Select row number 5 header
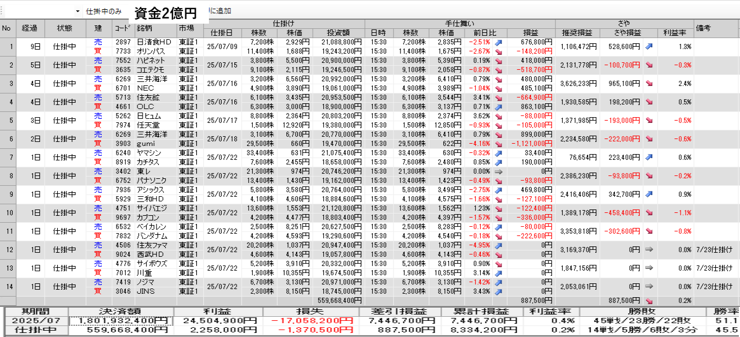Viewport: 740px width, 337px height. click(8, 121)
